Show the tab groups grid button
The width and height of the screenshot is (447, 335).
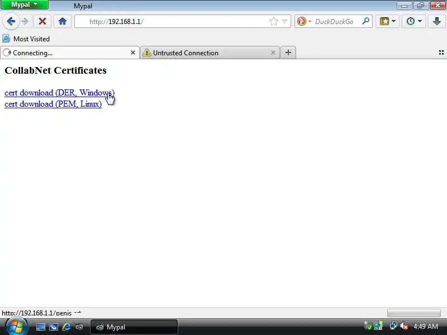click(x=441, y=52)
